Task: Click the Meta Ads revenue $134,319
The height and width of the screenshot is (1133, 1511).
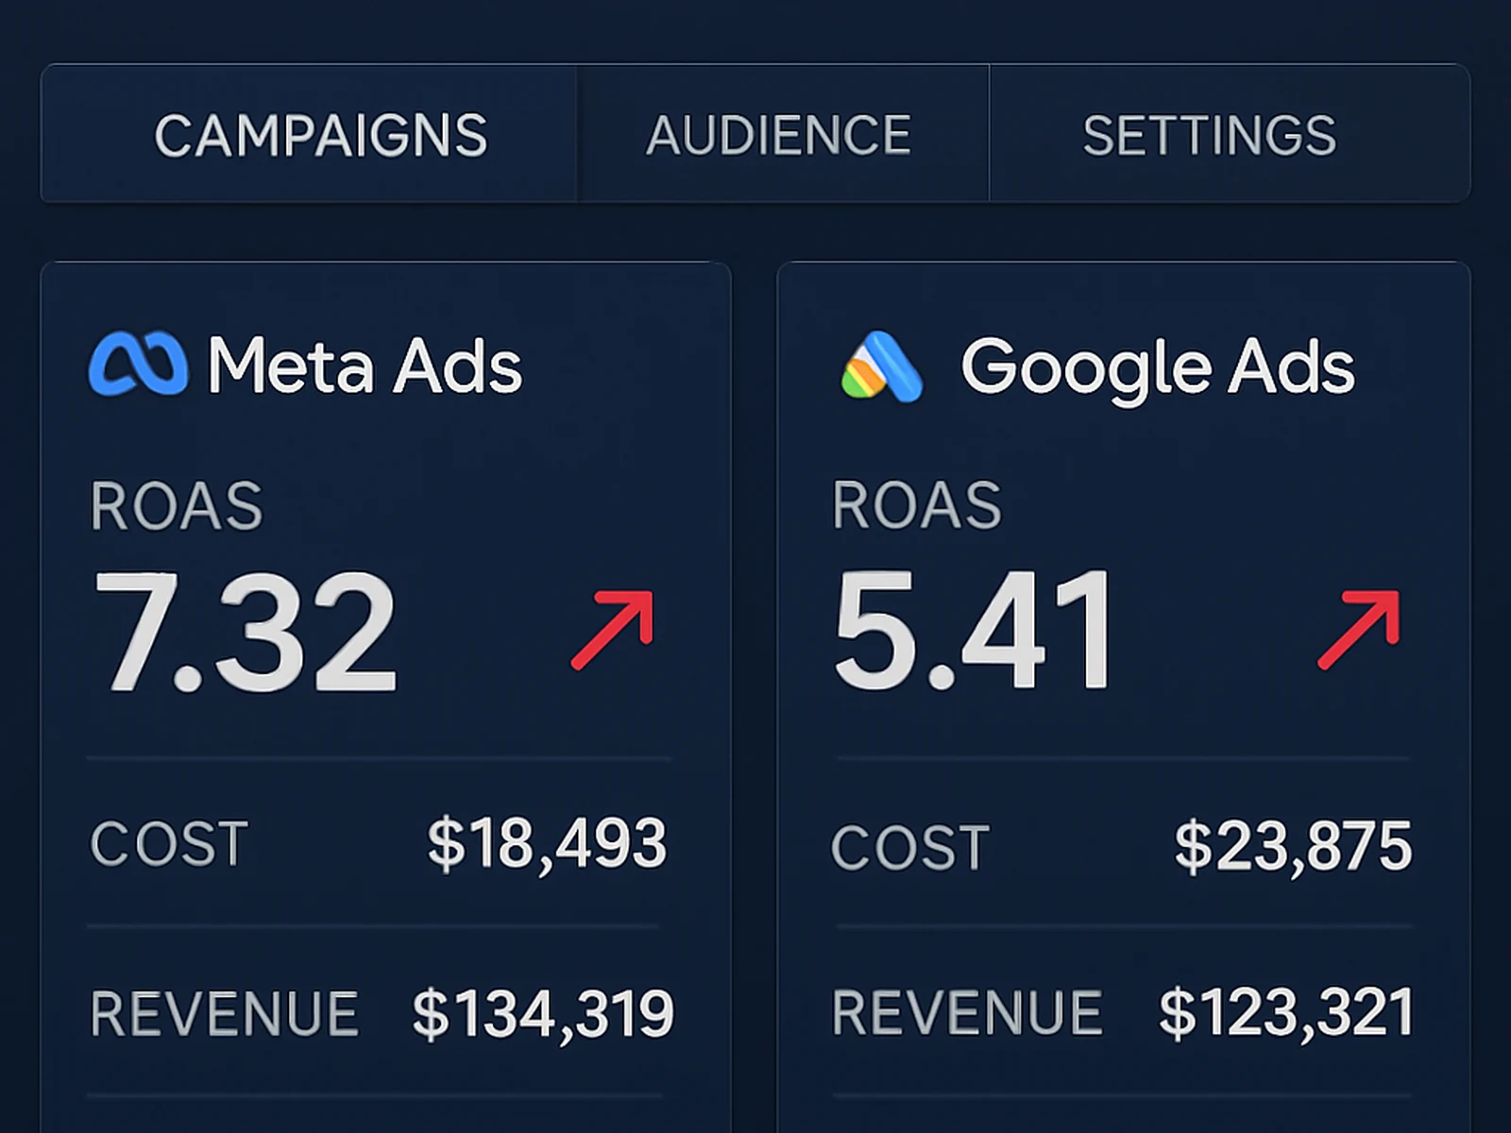Action: (543, 1015)
